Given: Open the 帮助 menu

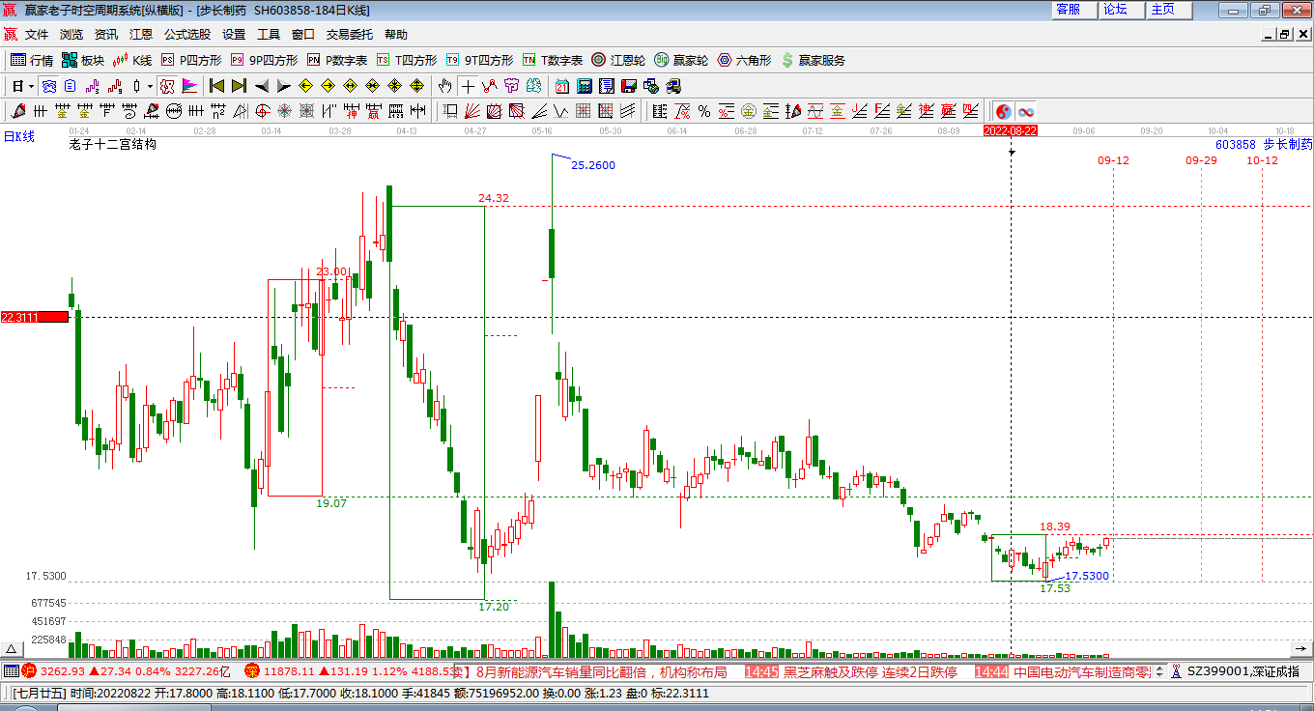Looking at the screenshot, I should [396, 34].
